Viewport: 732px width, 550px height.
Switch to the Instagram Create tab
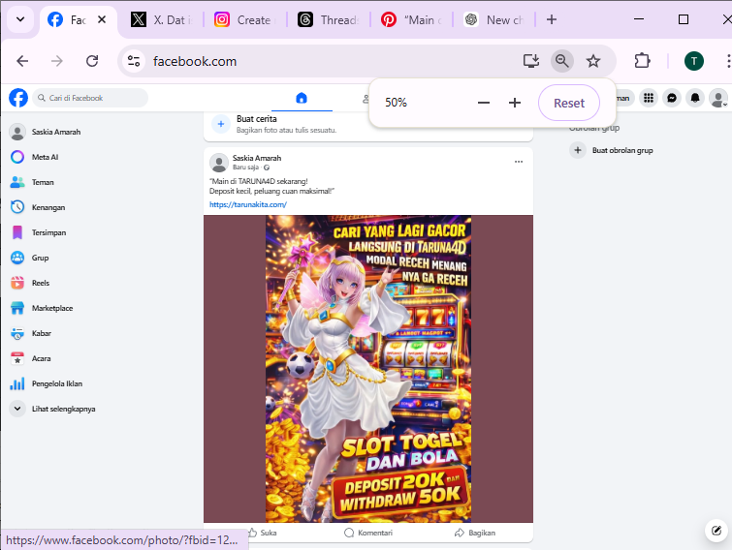[244, 19]
